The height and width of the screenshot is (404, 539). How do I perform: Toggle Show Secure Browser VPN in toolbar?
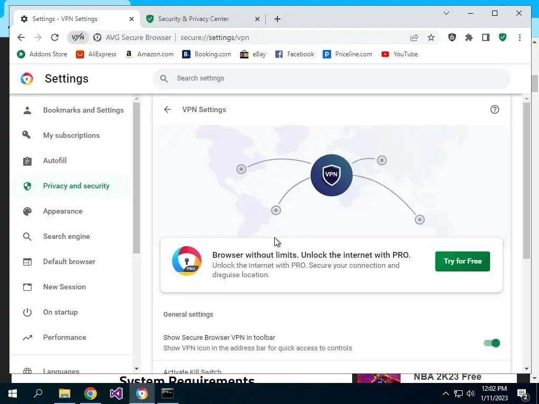pyautogui.click(x=492, y=343)
